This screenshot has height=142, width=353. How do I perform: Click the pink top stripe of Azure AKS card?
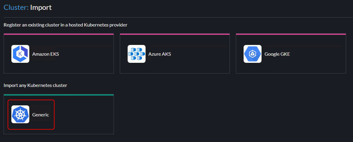(x=175, y=34)
